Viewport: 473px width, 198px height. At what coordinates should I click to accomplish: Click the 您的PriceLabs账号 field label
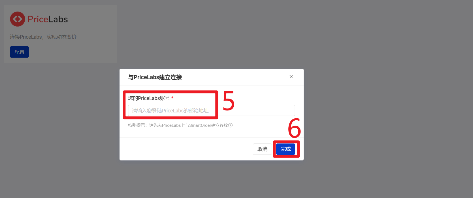149,98
